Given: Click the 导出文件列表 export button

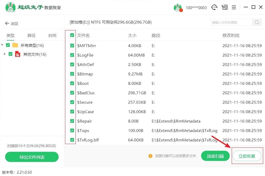Looking at the screenshot, I should click(32, 157).
